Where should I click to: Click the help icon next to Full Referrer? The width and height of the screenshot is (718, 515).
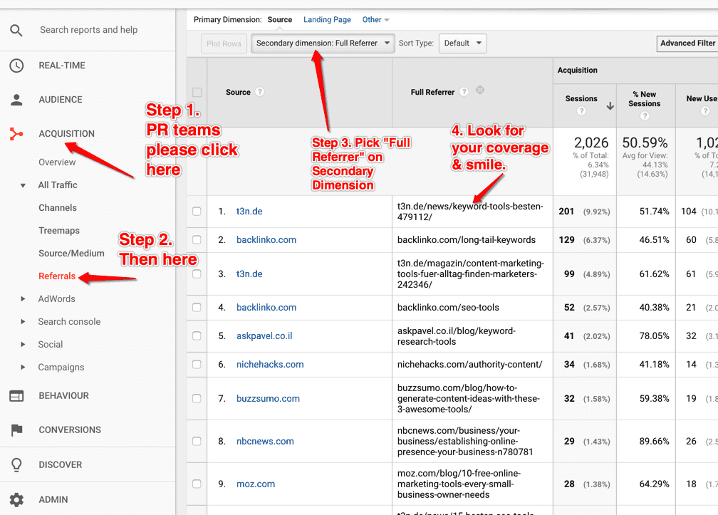tap(464, 92)
